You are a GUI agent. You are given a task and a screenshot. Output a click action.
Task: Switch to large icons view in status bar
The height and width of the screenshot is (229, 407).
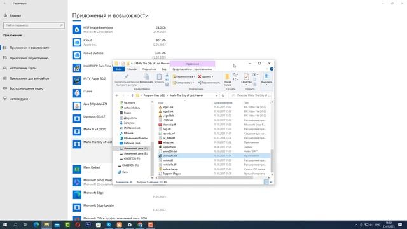(x=271, y=182)
